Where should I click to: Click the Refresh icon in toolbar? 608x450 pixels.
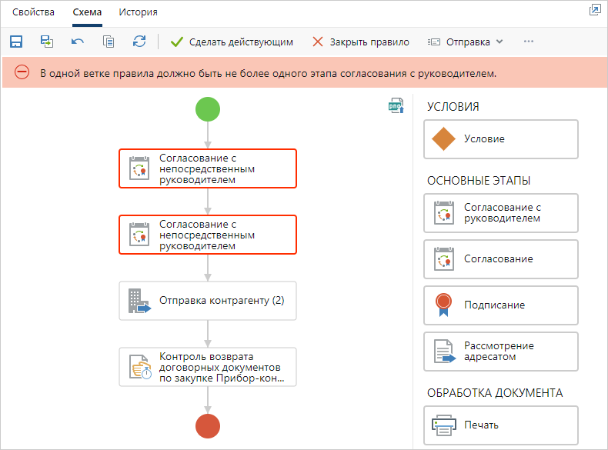(139, 42)
